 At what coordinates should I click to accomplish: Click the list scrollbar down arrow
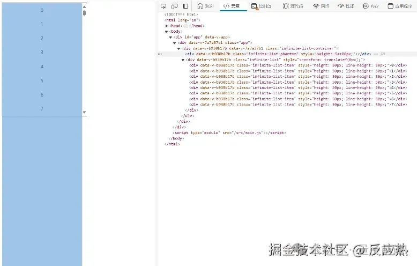point(84,112)
